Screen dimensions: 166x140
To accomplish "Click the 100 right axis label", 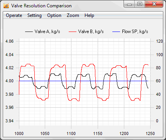I will pyautogui.click(x=159, y=55).
